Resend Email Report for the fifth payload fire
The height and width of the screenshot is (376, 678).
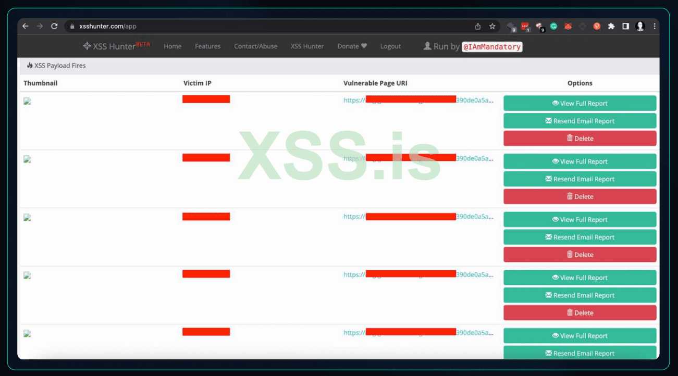coord(580,353)
